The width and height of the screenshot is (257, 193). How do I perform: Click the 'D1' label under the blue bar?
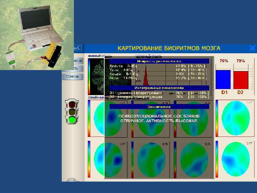(x=224, y=93)
